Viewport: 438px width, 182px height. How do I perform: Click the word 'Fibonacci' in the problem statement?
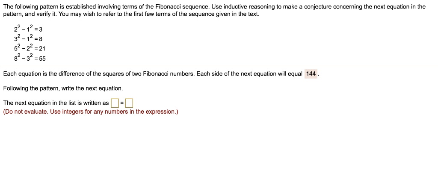[166, 7]
